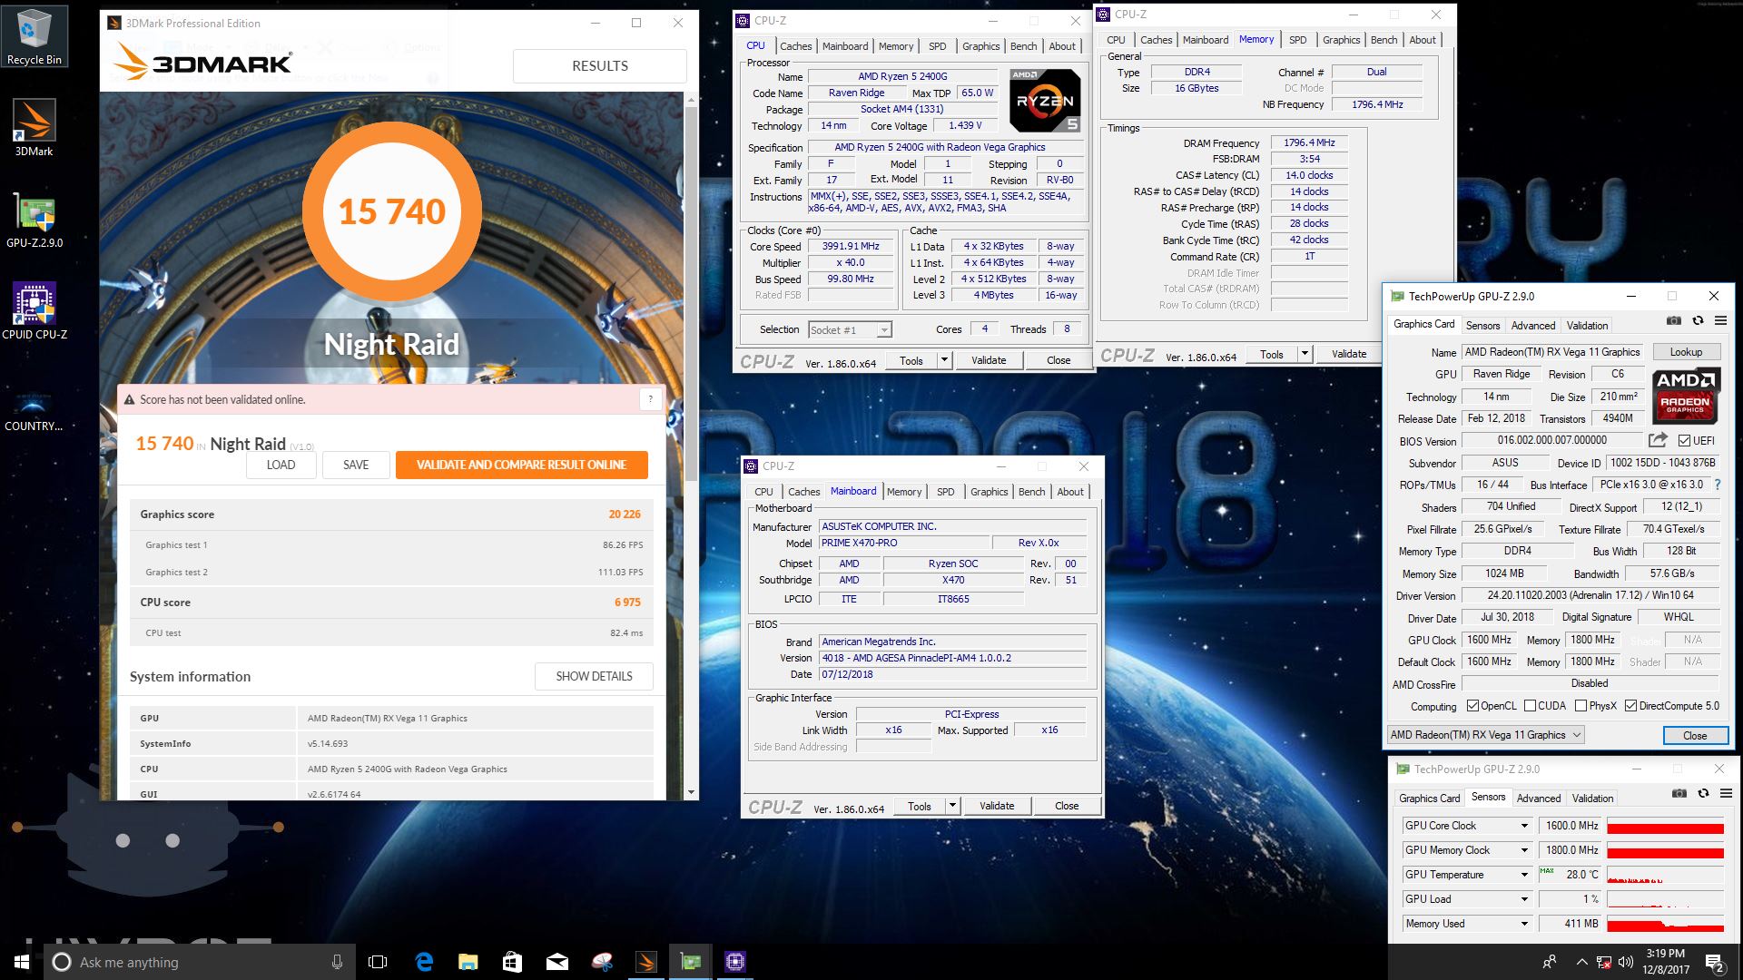
Task: Click the GPU Temperature sensor graph
Action: [x=1665, y=875]
